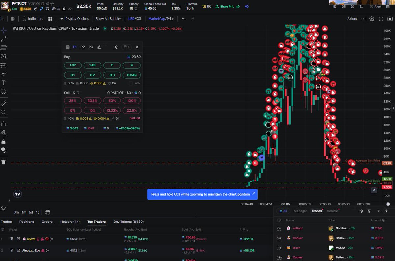The image size is (395, 261).
Task: Open the search magnifier icon under PATRIOT
Action: (48, 9)
